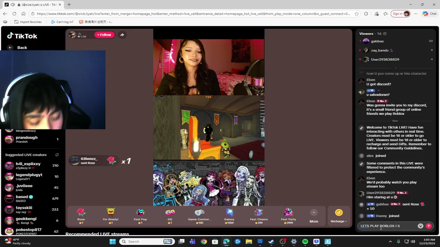Add this page to favorites
Viewport: 440px width, 247px height.
357,14
